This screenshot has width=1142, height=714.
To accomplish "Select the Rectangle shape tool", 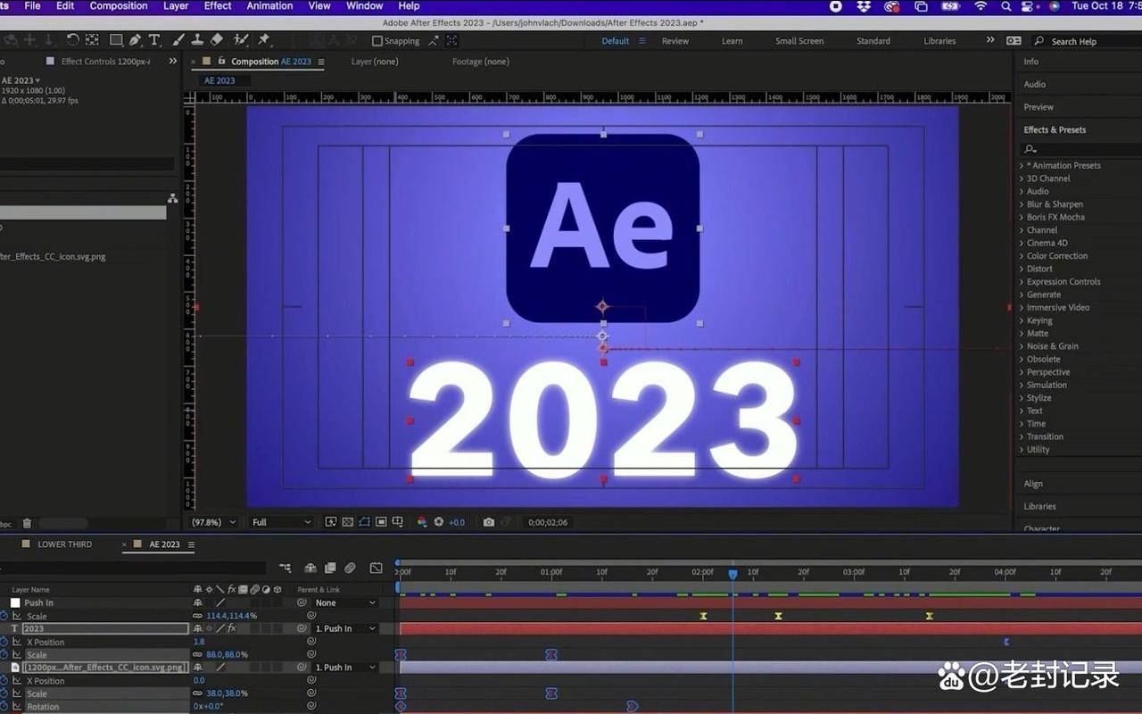I will 116,40.
